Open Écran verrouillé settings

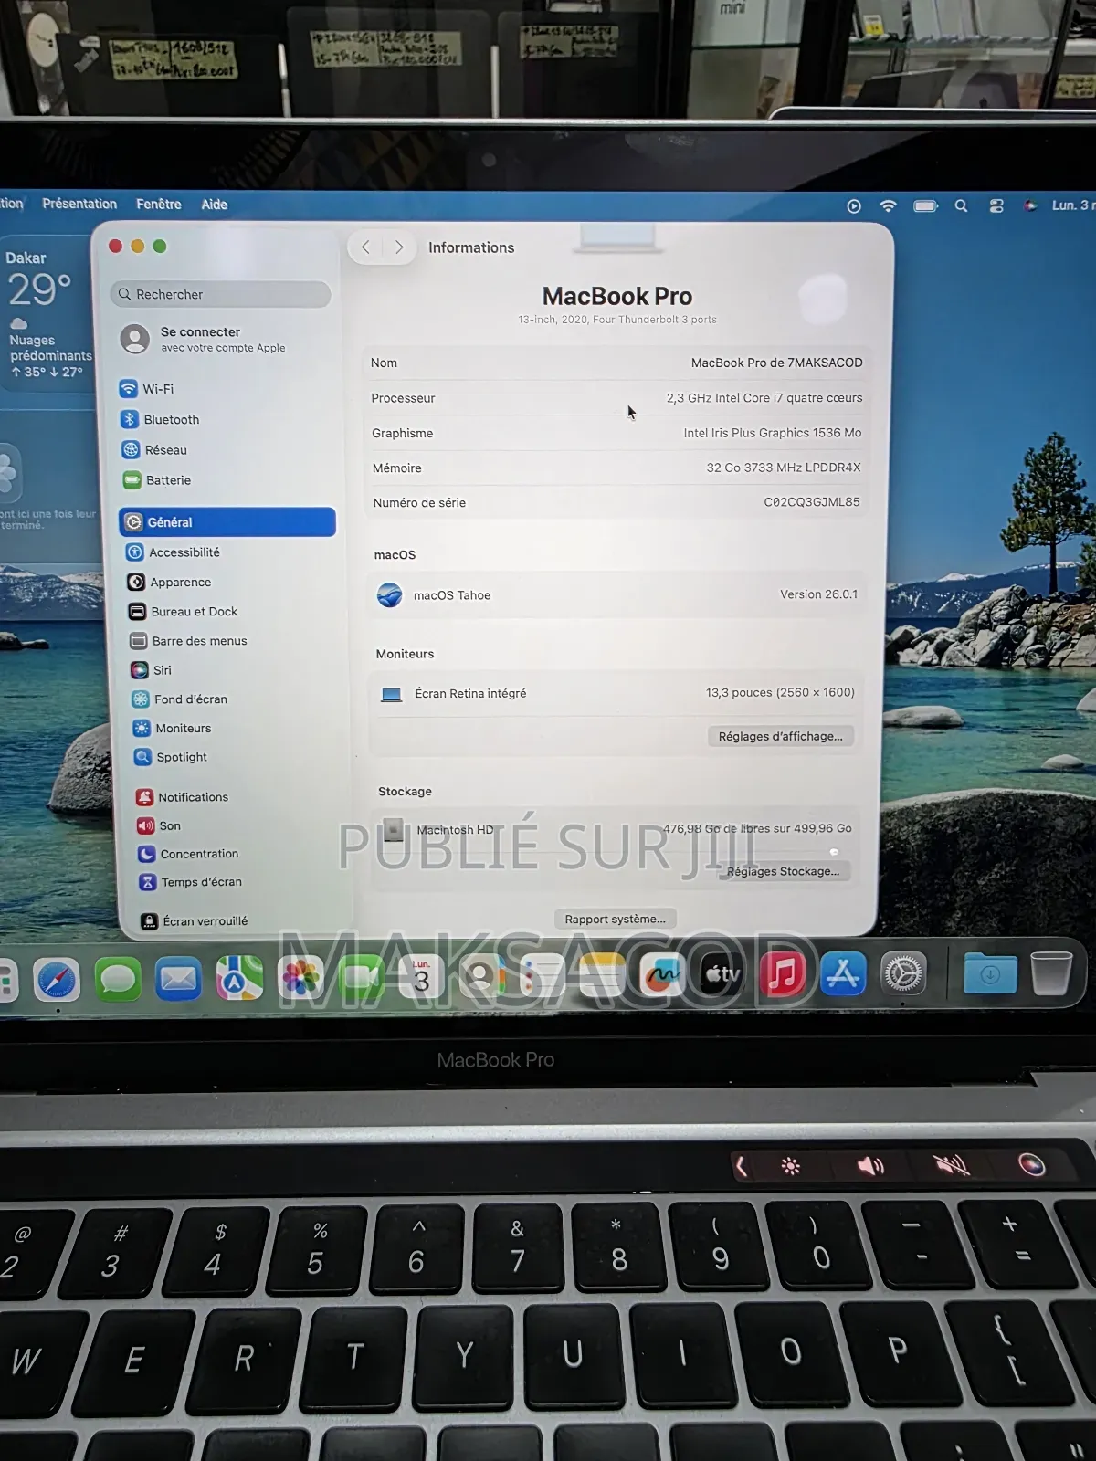(194, 920)
